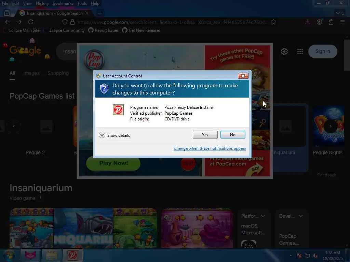Viewport: 350px width, 262px height.
Task: Open the Bookmarks menu in Firefox
Action: click(63, 3)
